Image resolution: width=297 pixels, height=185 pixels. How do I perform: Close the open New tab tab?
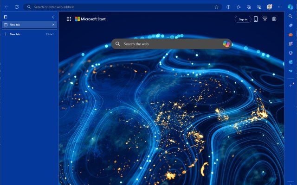53,25
